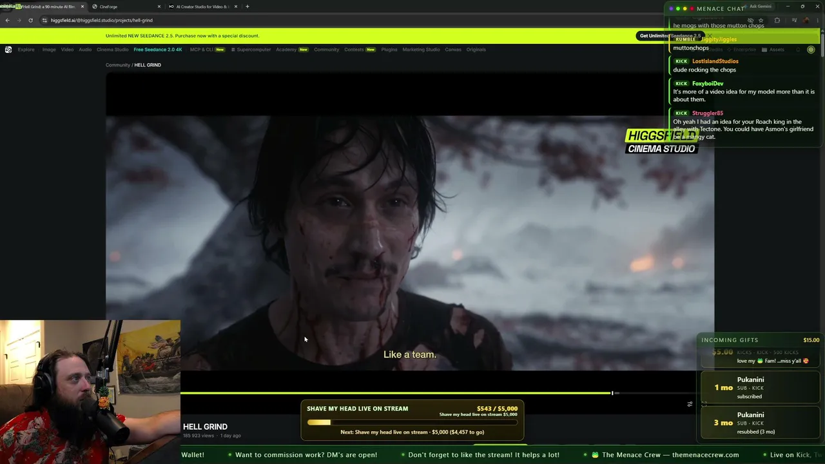Open the Contests nav item

pyautogui.click(x=360, y=50)
